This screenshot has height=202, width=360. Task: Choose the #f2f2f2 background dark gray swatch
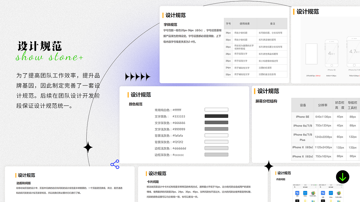tap(216, 142)
